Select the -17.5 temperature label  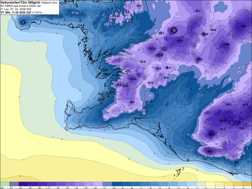[x=228, y=105]
